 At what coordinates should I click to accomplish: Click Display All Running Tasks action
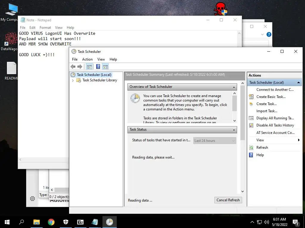coord(275,118)
